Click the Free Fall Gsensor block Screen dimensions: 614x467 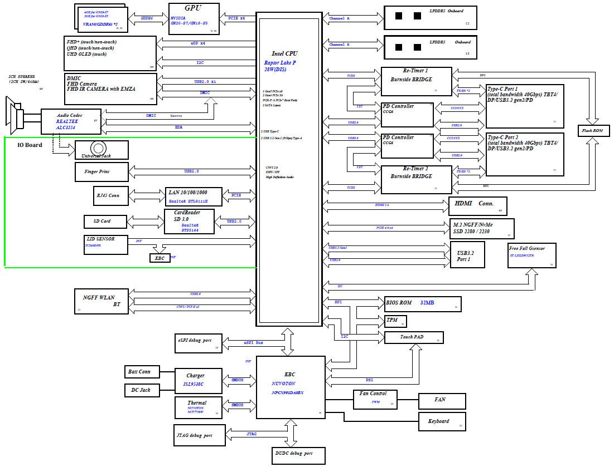(531, 255)
